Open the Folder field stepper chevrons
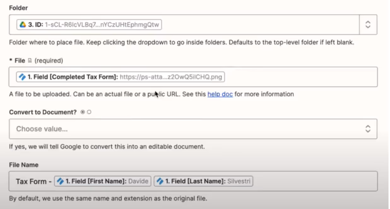 [x=368, y=25]
